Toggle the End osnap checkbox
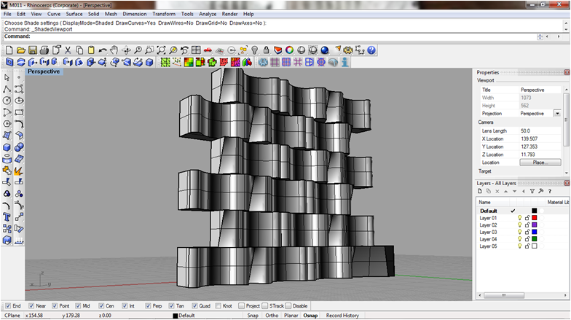This screenshot has height=320, width=571. click(8, 306)
